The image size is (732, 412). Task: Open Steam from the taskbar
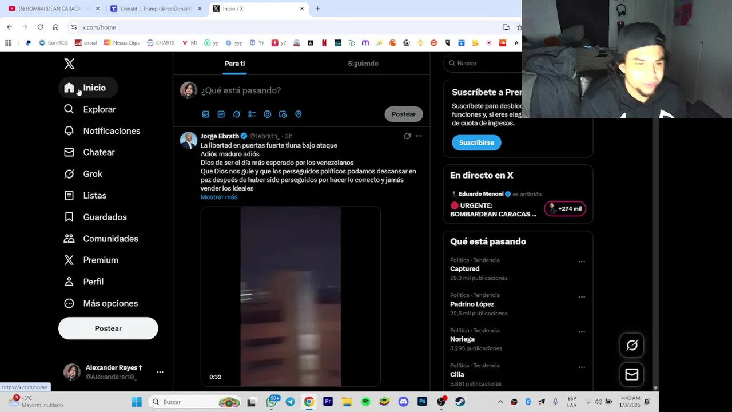pos(460,402)
